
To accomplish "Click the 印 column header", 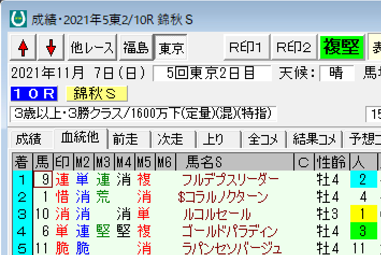I will [63, 162].
